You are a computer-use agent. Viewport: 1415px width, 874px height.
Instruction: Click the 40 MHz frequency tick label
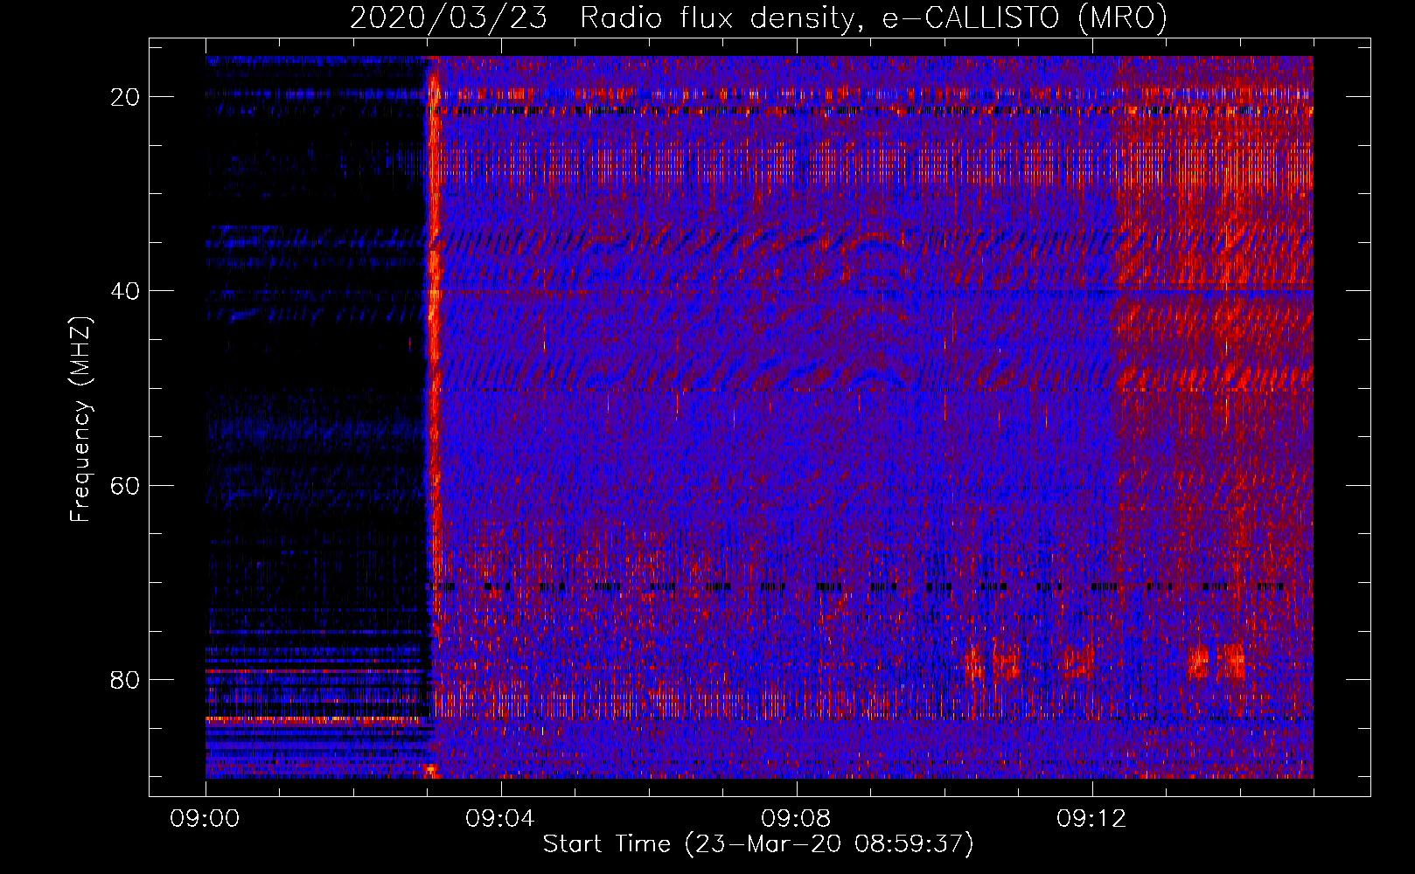point(125,291)
